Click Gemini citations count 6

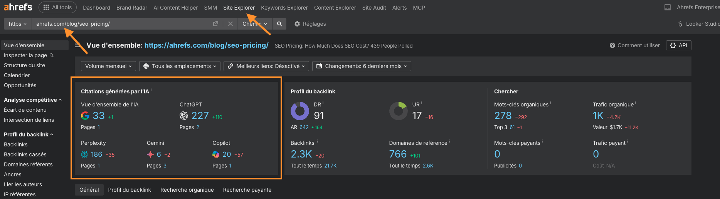[159, 154]
